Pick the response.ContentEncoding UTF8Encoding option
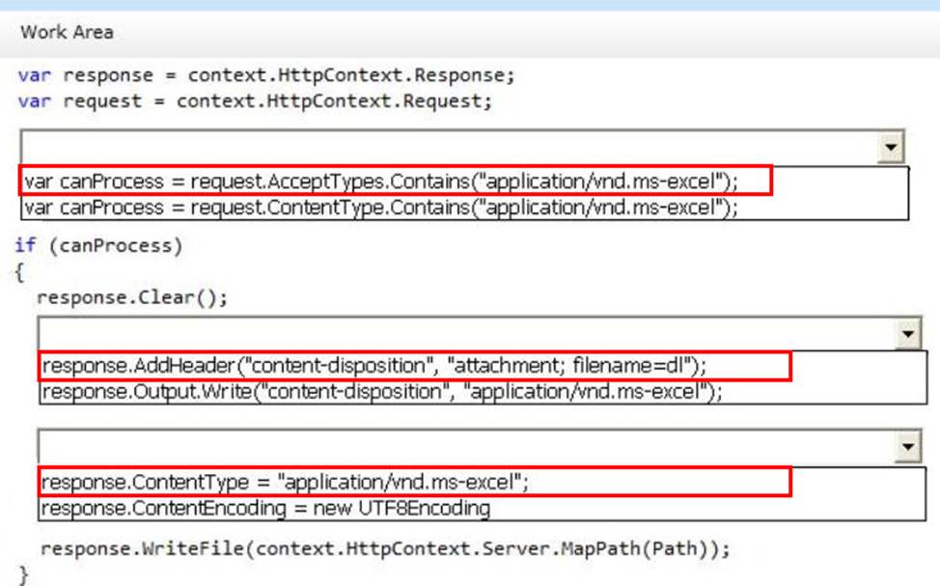The image size is (940, 586). [x=265, y=507]
